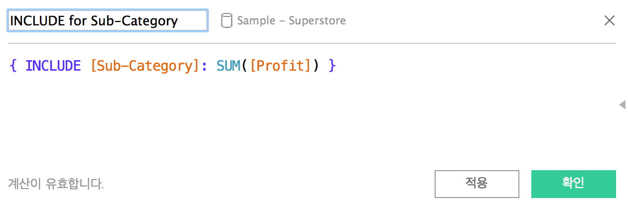Screen dimensions: 628x207
Task: Click the opening curly brace in formula
Action: (x=13, y=66)
